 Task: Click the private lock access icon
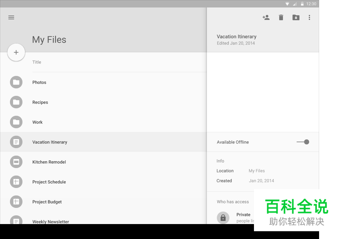(x=223, y=218)
